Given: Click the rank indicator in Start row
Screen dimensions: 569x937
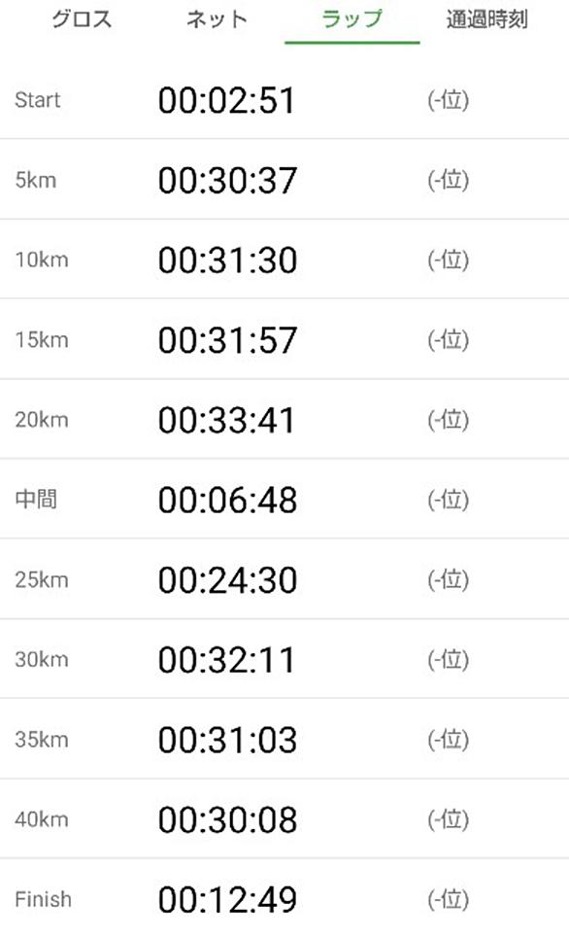Looking at the screenshot, I should pyautogui.click(x=448, y=100).
